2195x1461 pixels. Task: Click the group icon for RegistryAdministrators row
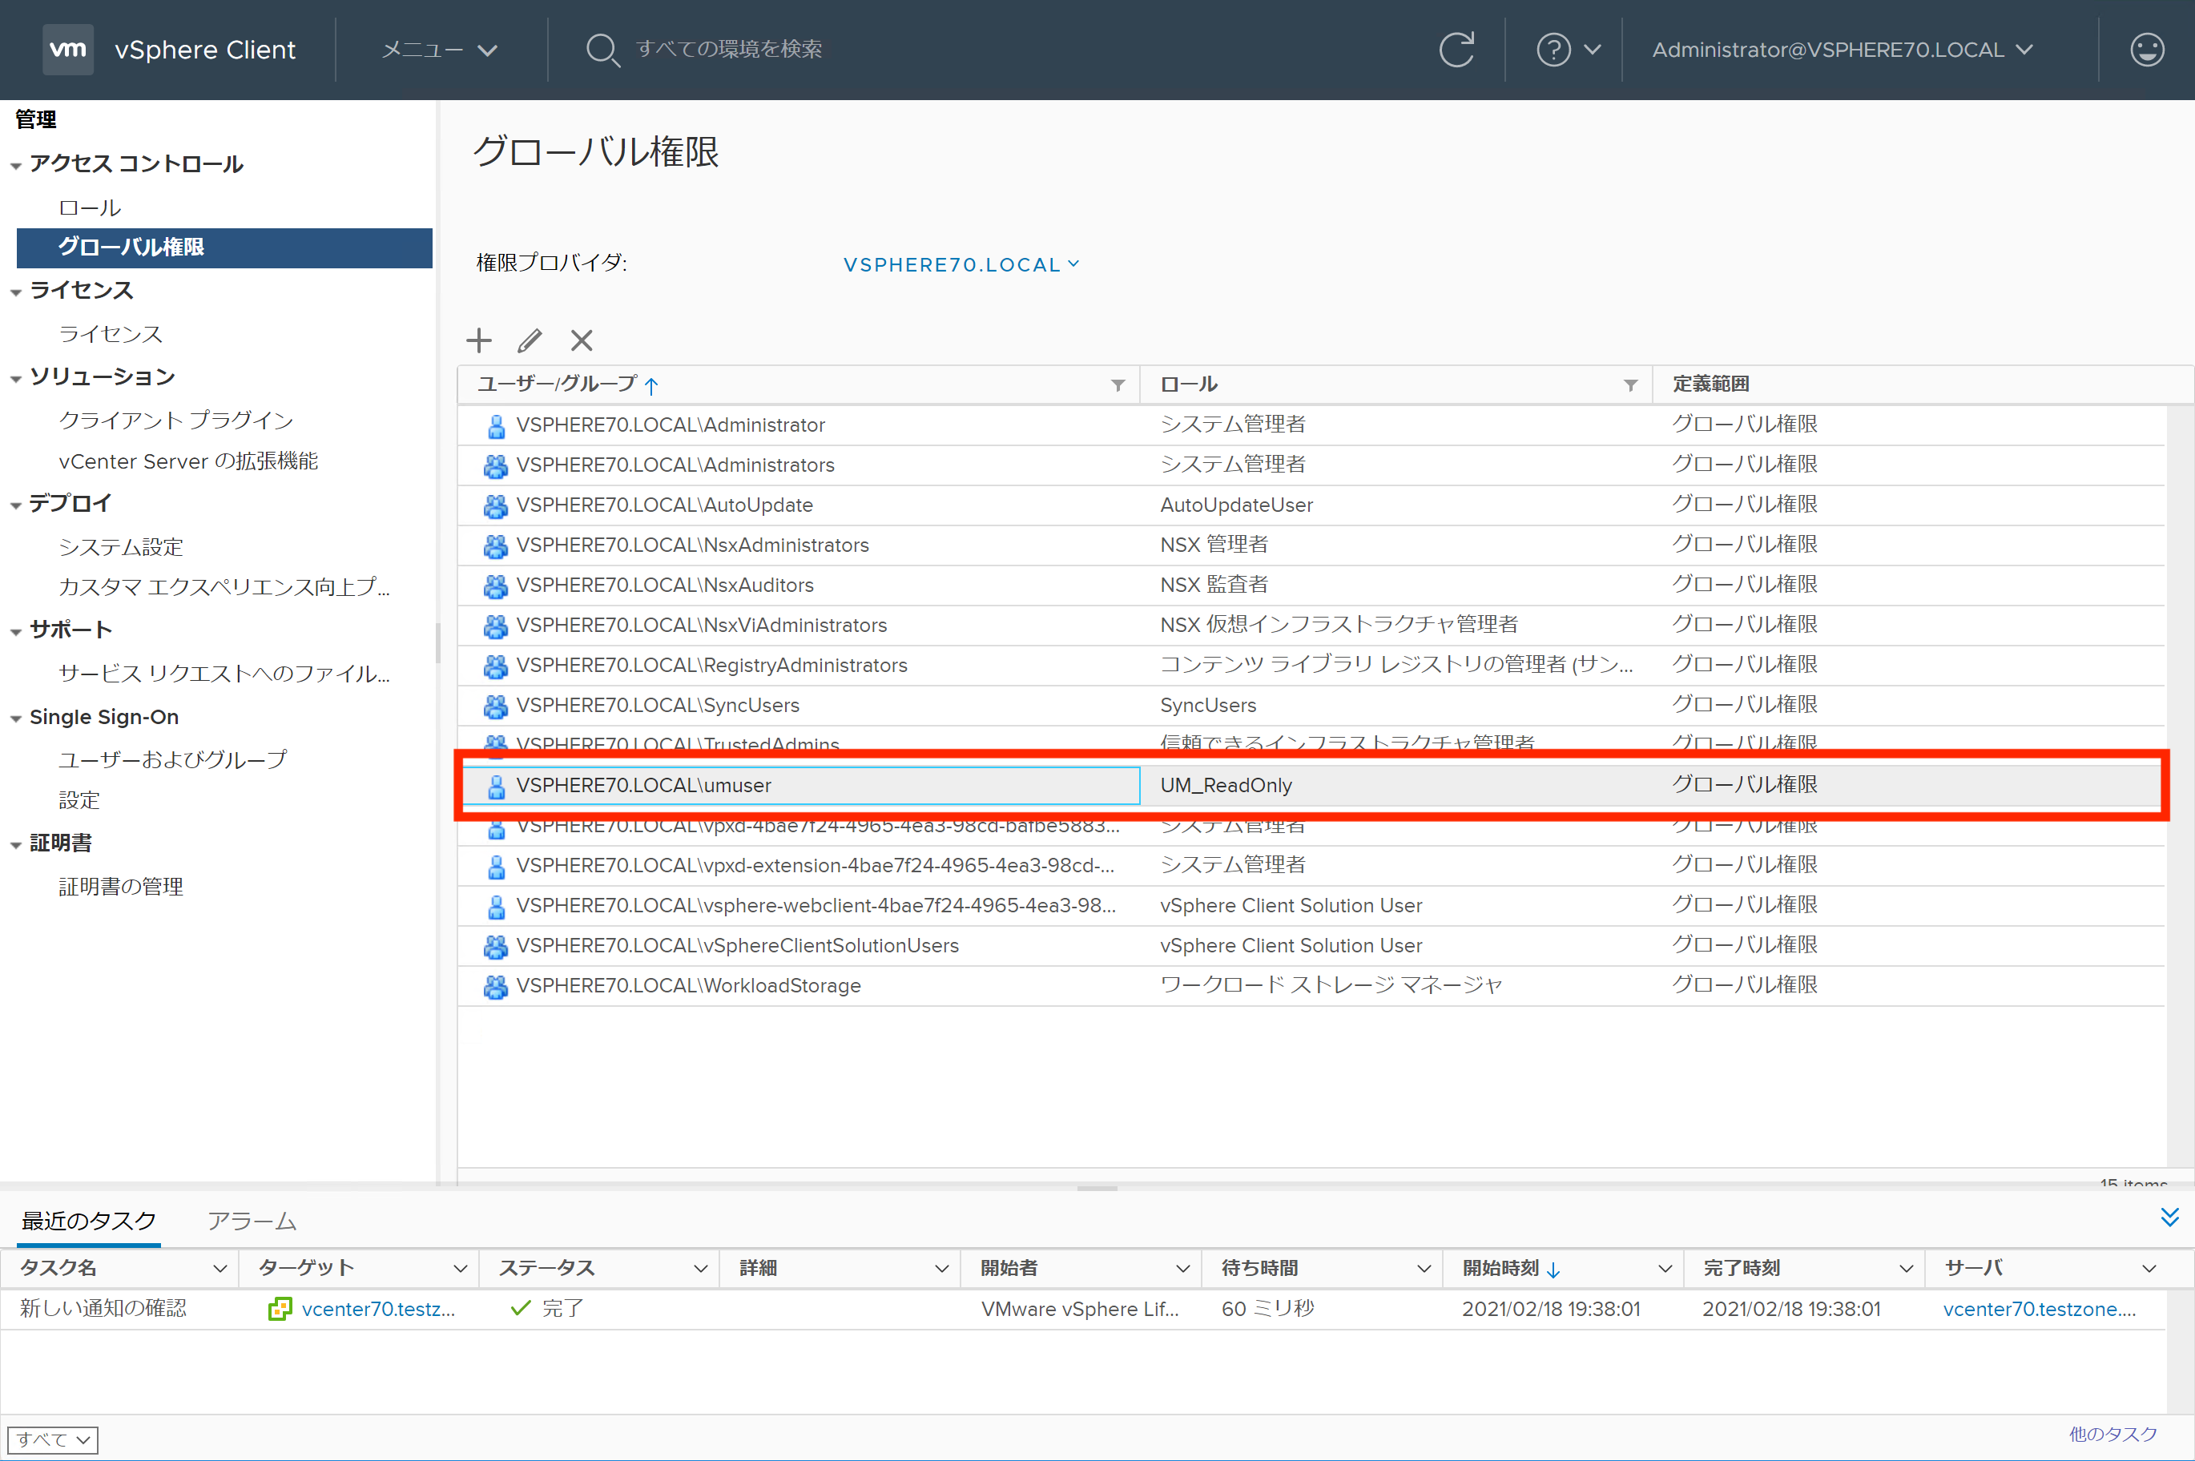click(x=496, y=666)
